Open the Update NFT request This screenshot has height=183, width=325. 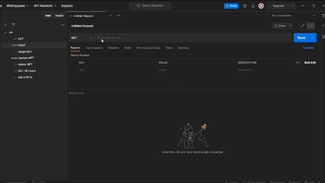[x=26, y=58]
